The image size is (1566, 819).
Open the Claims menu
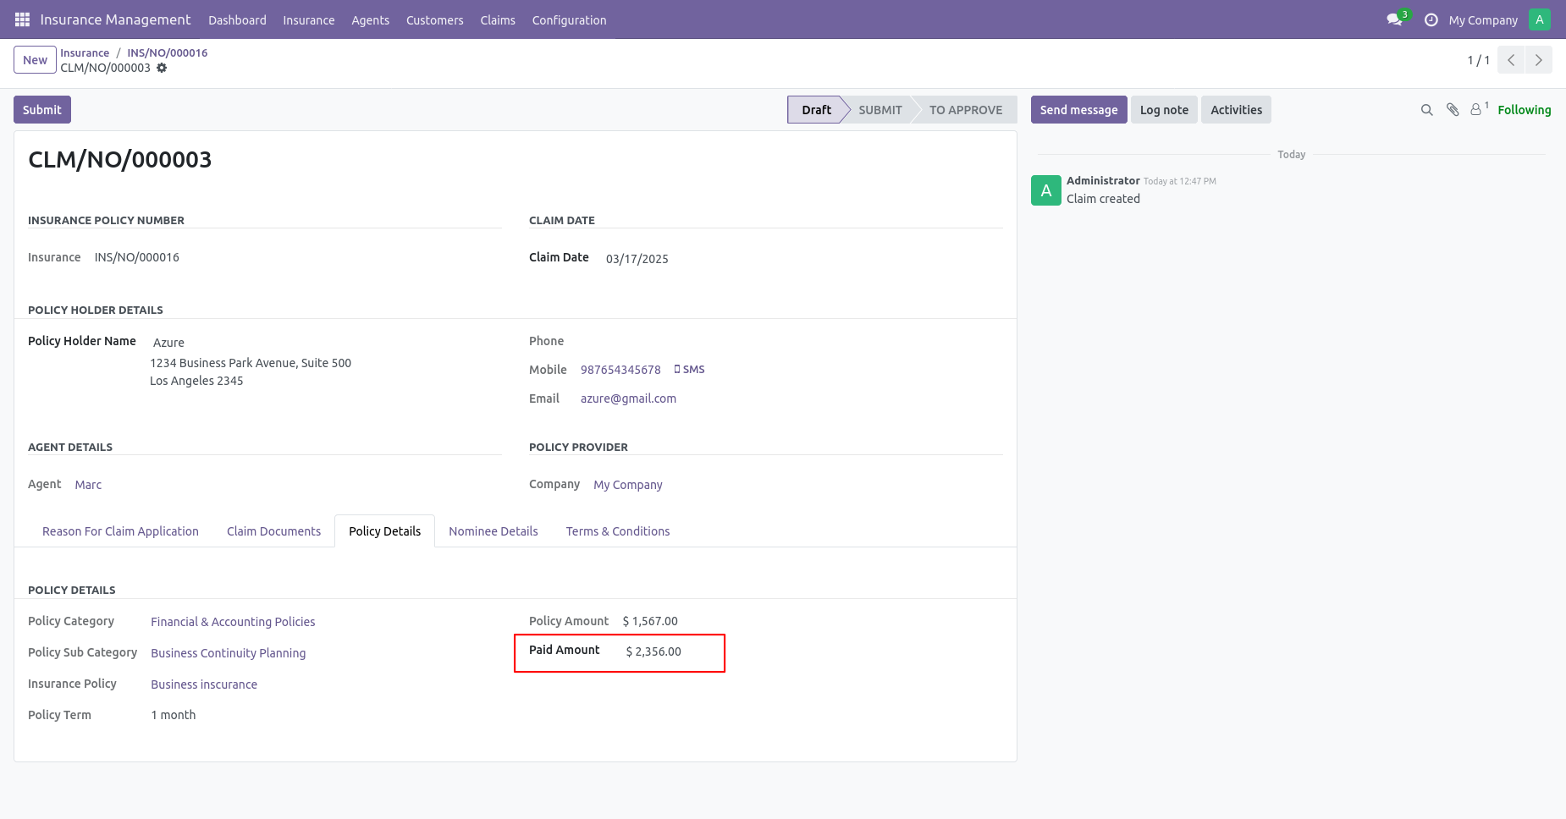point(498,19)
